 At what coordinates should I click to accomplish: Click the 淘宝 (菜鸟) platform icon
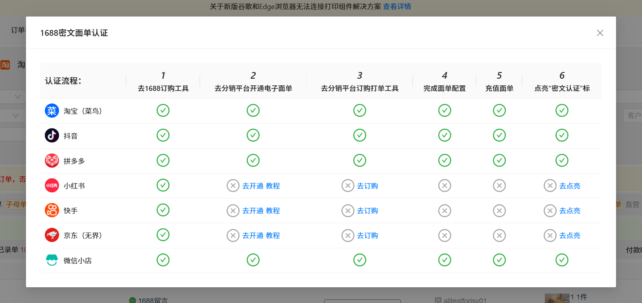click(x=52, y=111)
